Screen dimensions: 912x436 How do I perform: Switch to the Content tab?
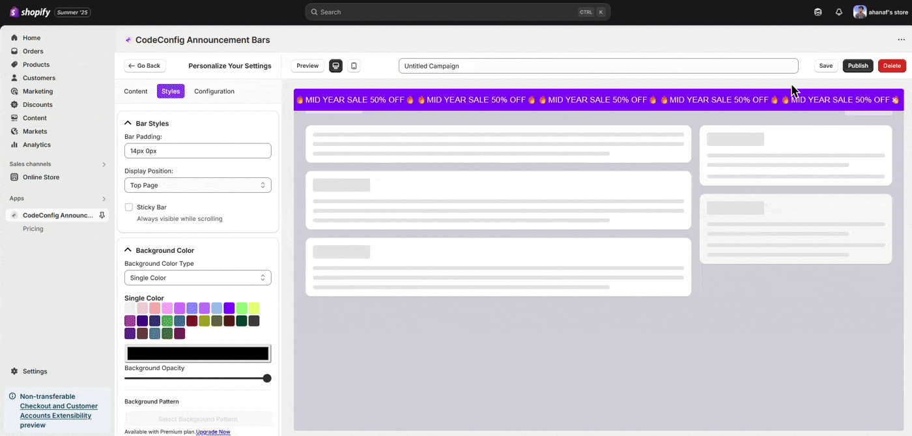click(135, 91)
